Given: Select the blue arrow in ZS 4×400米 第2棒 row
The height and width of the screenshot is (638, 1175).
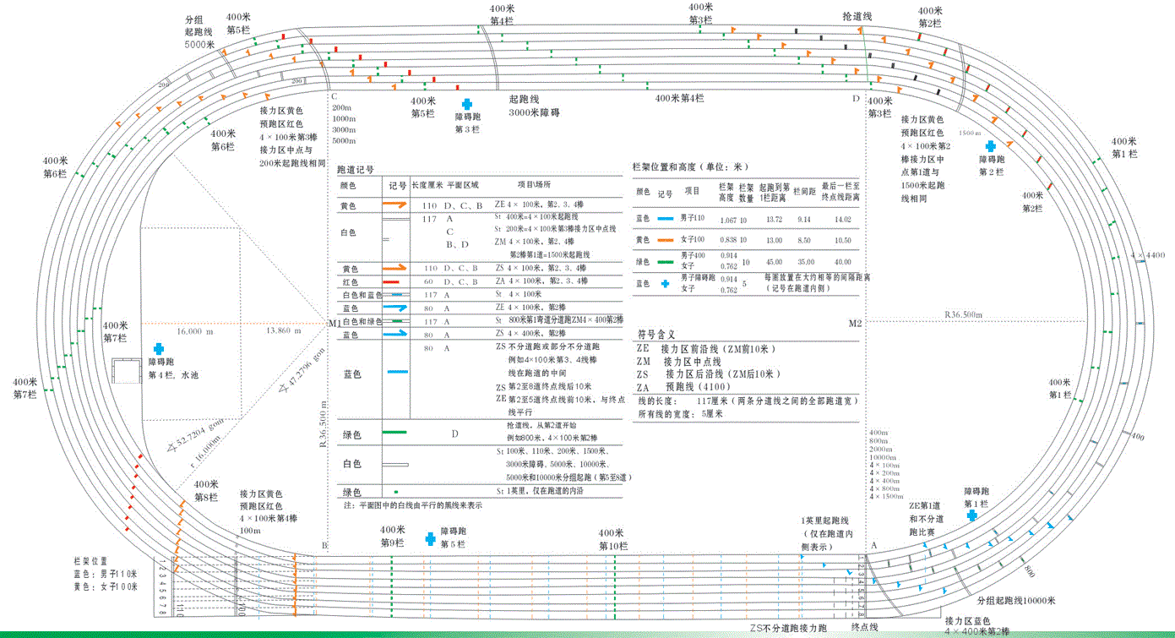Looking at the screenshot, I should point(394,335).
